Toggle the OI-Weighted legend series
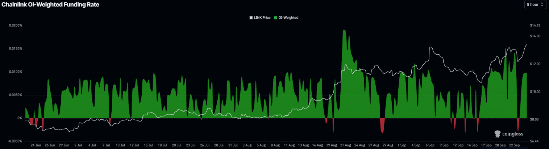This screenshot has width=549, height=149. (286, 17)
